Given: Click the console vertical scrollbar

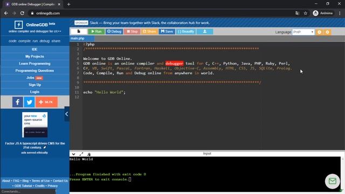Looking at the screenshot, I should click(x=343, y=174).
